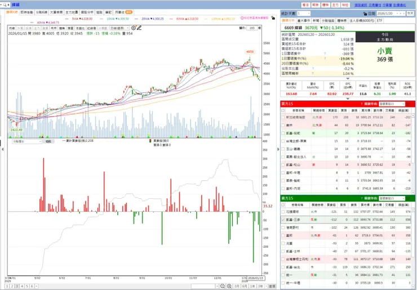Check the 新加坡商瑞銀 row checkbox
The width and height of the screenshot is (417, 290).
click(x=283, y=117)
